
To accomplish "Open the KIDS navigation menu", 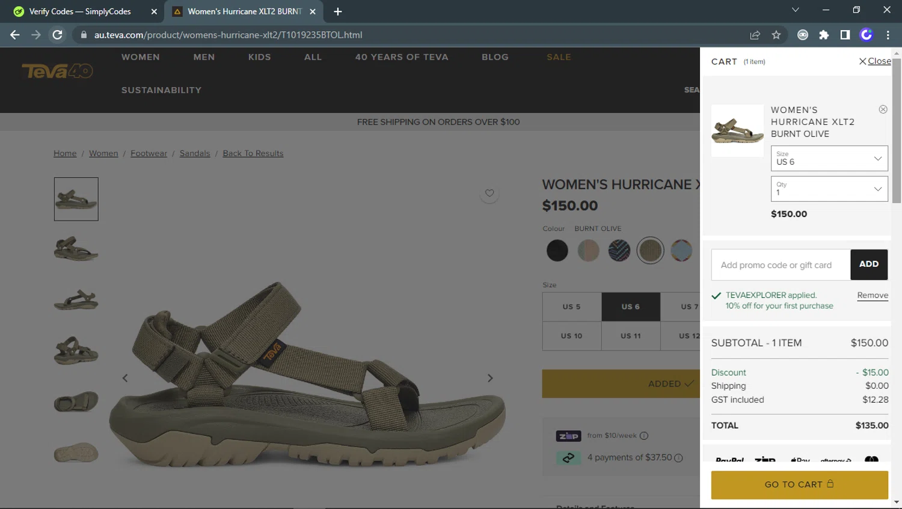I will 259,57.
